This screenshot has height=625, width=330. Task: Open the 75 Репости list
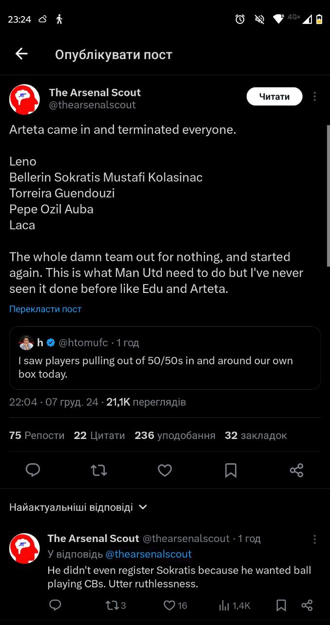[x=37, y=435]
